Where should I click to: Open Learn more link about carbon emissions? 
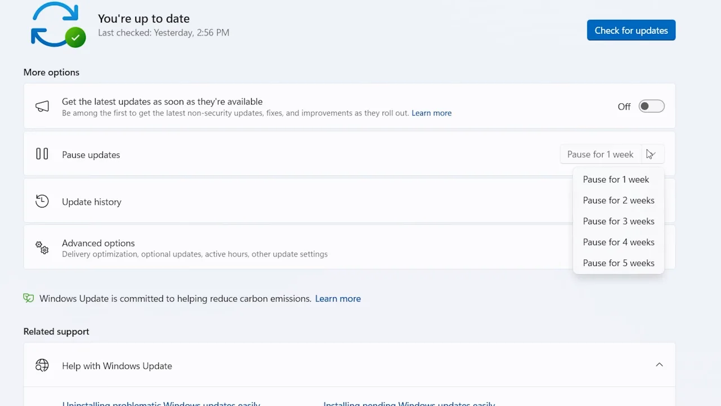pos(337,298)
